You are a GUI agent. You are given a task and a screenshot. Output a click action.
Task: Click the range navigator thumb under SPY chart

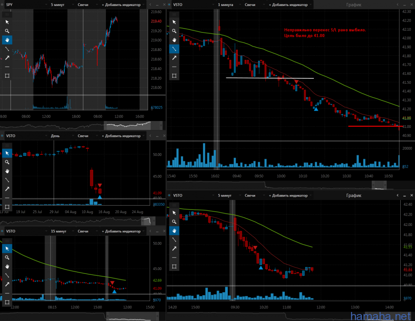[133, 125]
